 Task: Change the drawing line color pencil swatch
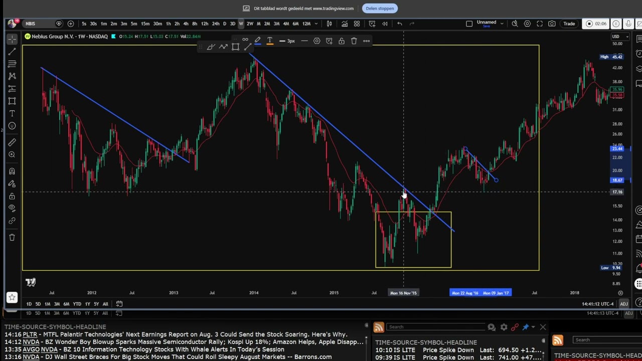tap(257, 41)
